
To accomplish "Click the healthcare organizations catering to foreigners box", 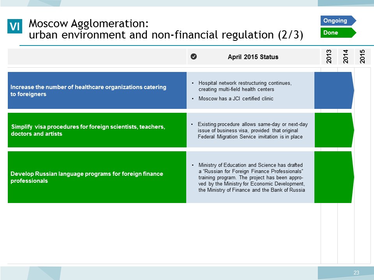I will click(97, 91).
